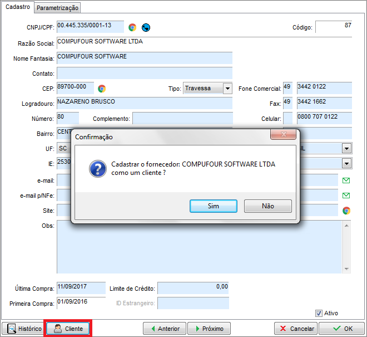Open the dropdown arrow right of UF row
The height and width of the screenshot is (337, 367).
point(346,149)
